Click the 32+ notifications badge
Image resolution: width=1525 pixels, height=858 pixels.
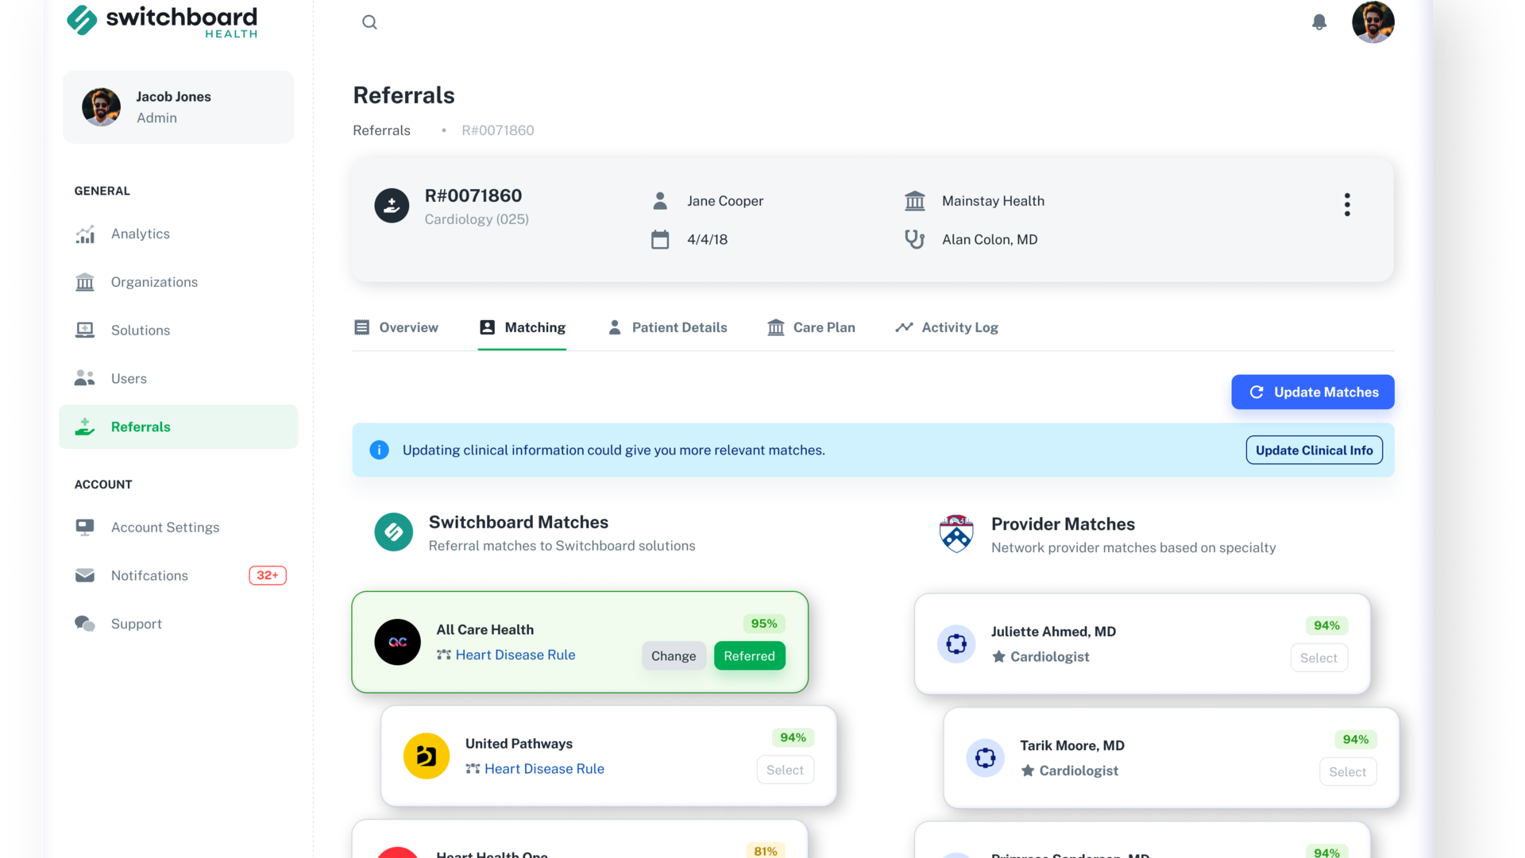[x=268, y=575]
